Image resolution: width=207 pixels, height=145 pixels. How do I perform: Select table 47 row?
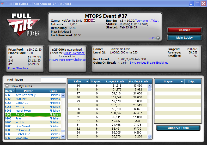click(108, 121)
